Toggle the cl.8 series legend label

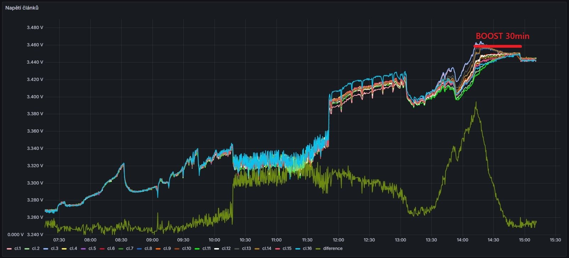(149, 248)
